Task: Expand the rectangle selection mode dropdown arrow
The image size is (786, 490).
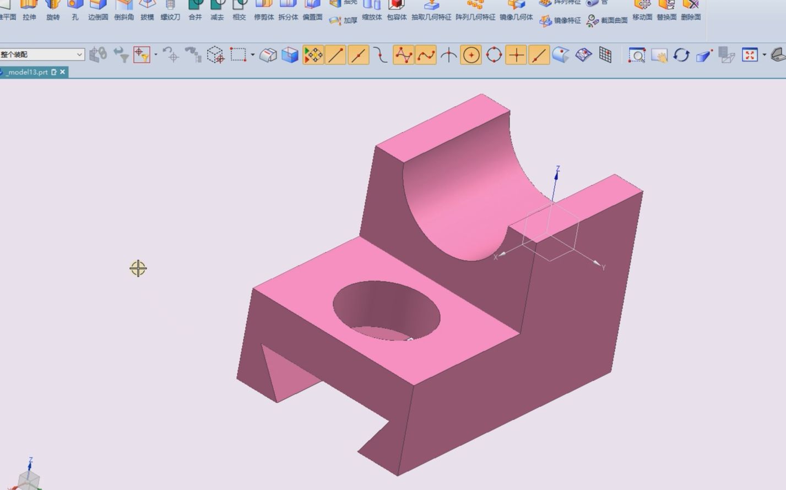Action: 252,54
